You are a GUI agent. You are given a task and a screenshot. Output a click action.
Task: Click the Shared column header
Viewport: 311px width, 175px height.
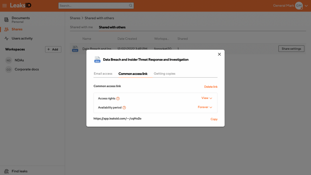click(183, 39)
